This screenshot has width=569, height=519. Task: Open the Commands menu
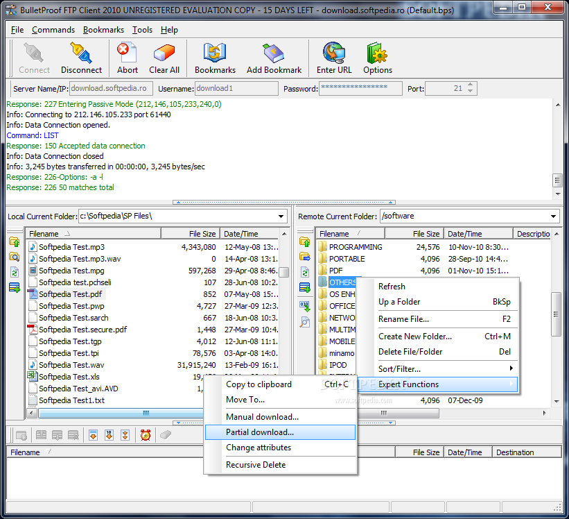tap(53, 30)
